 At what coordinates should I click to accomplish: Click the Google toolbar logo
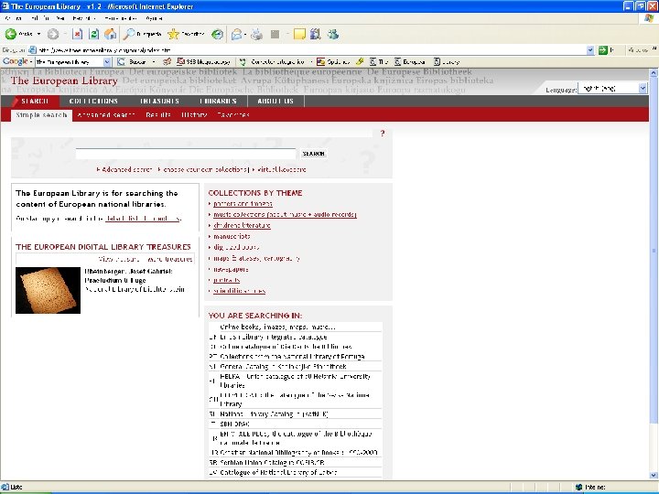tap(16, 61)
